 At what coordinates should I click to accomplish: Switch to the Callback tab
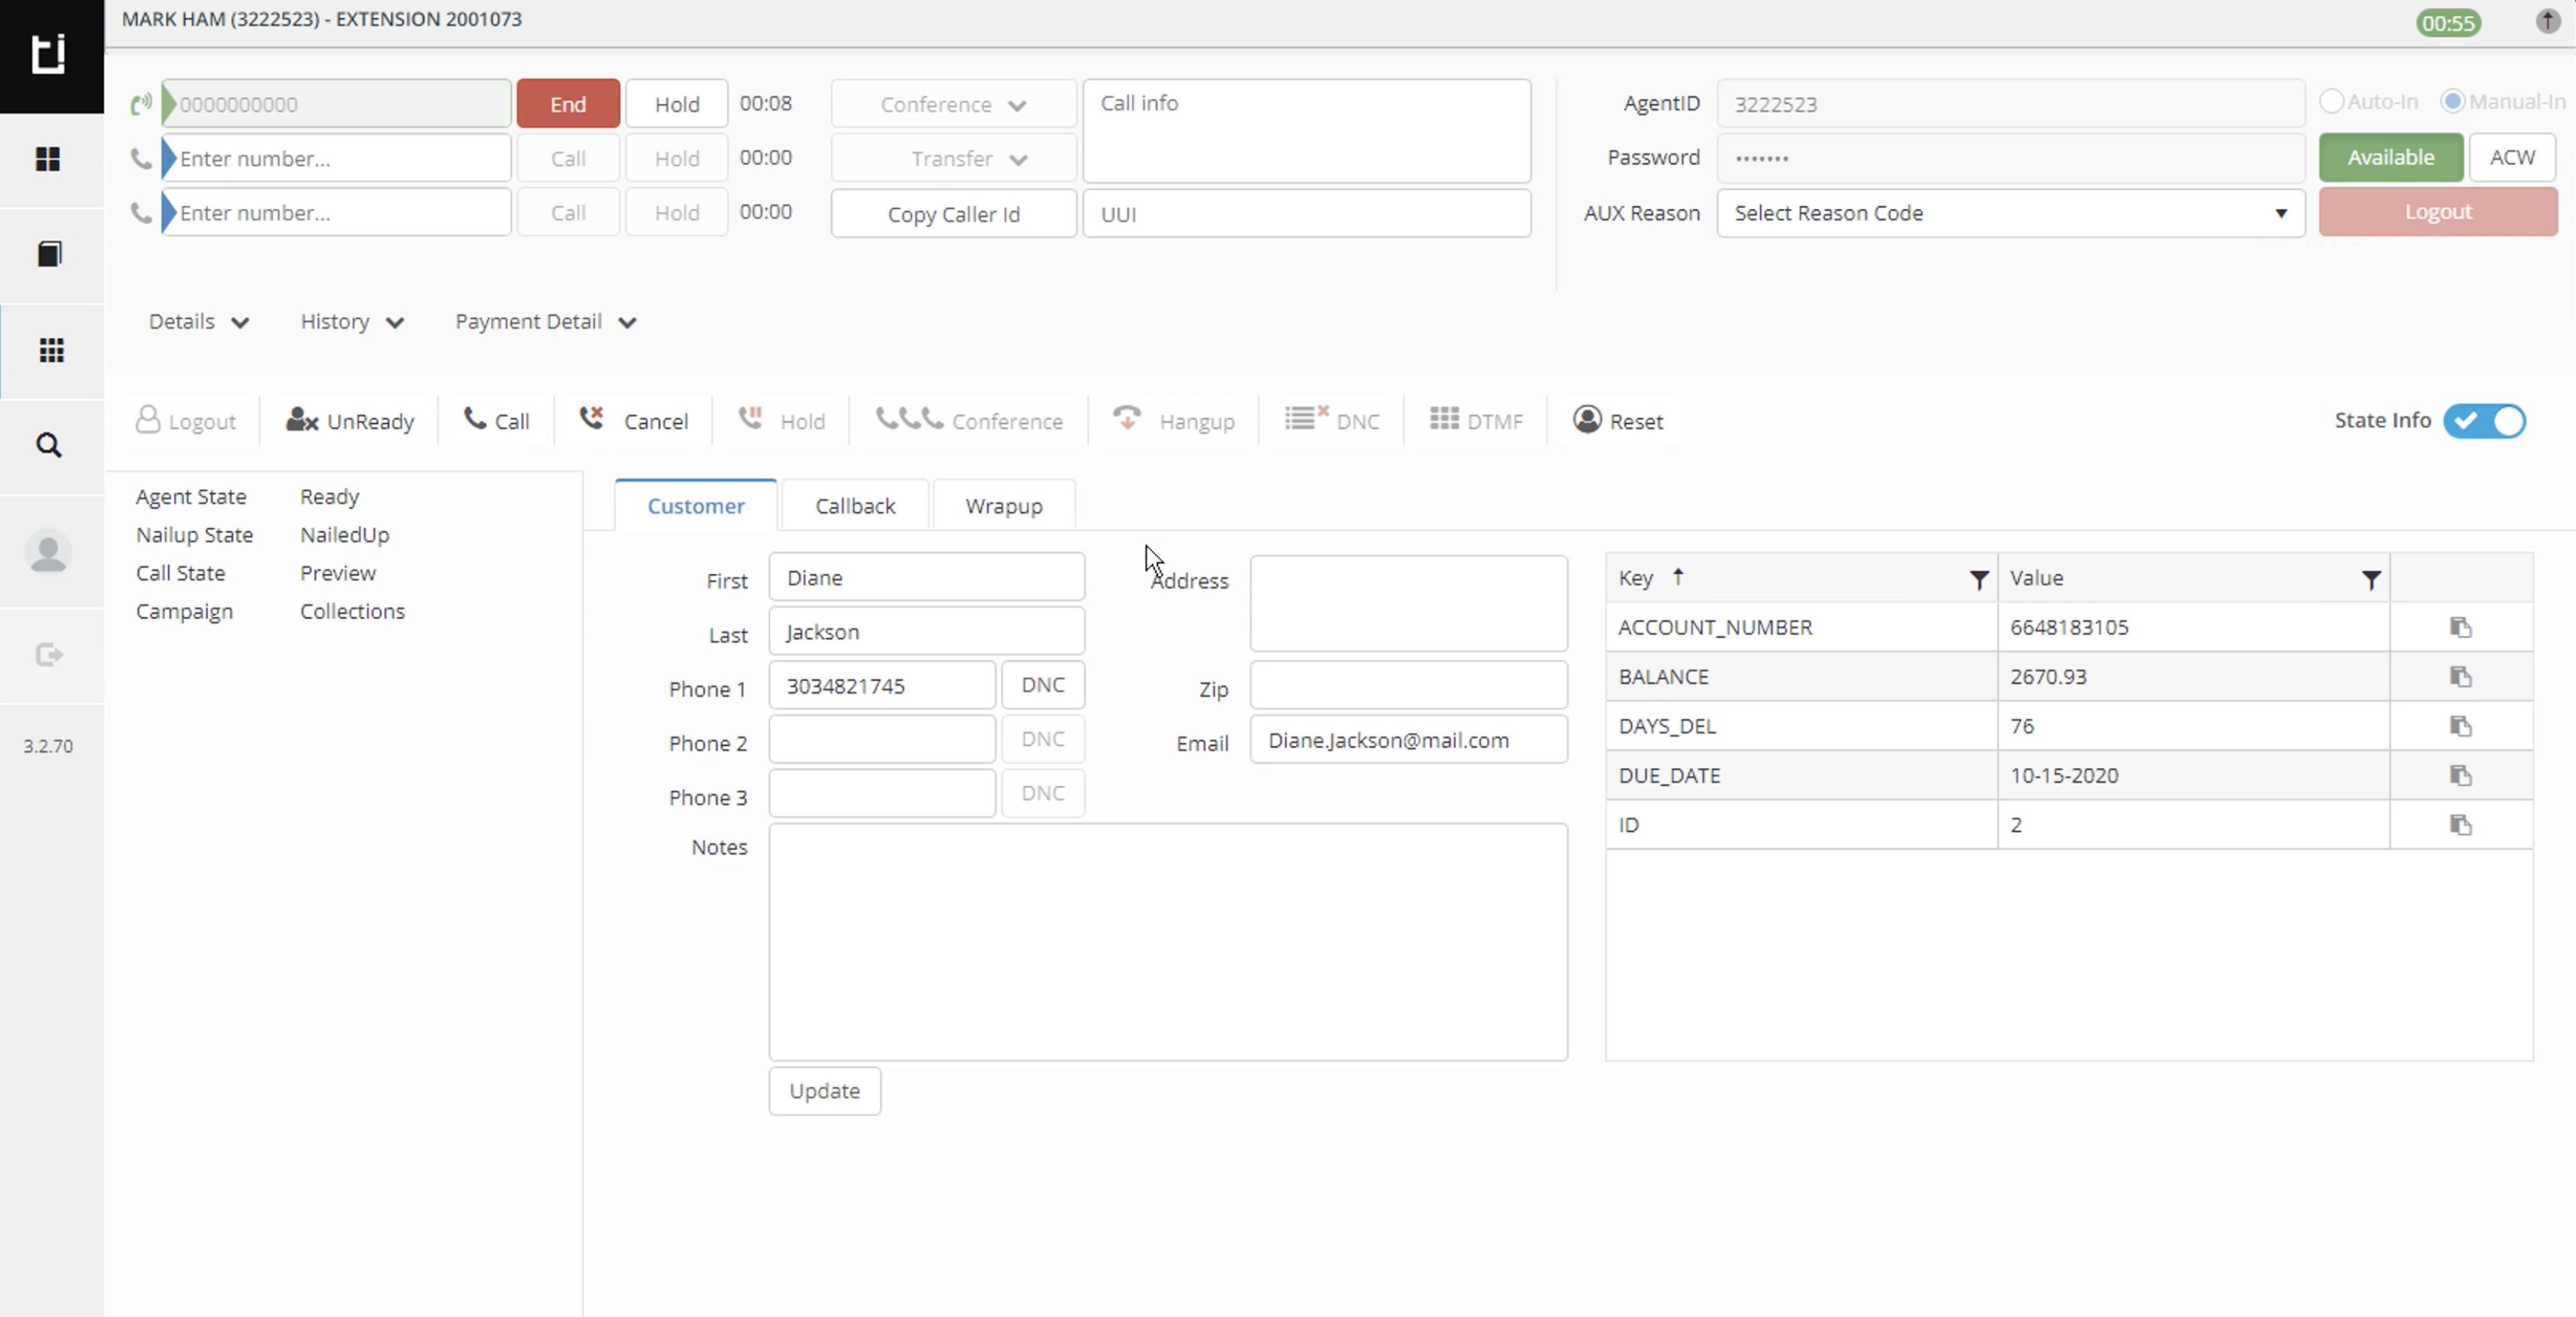click(855, 506)
